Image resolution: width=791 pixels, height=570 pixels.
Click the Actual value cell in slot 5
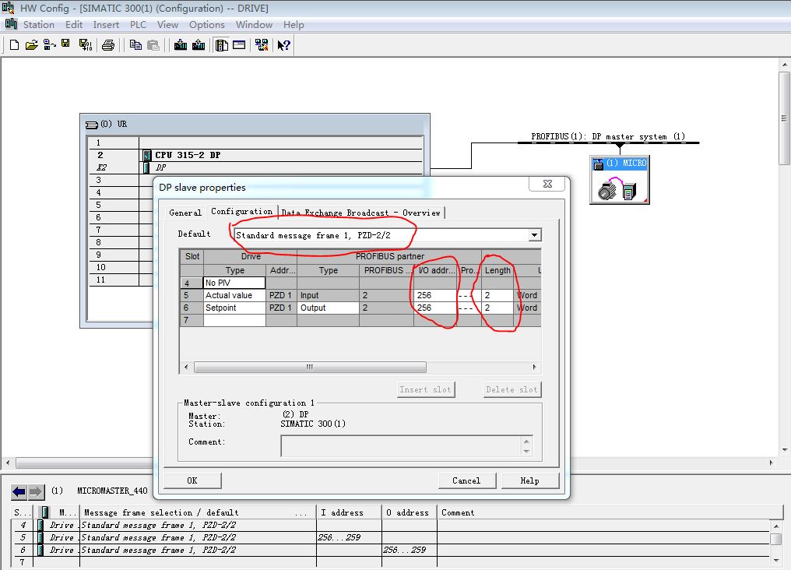point(234,295)
